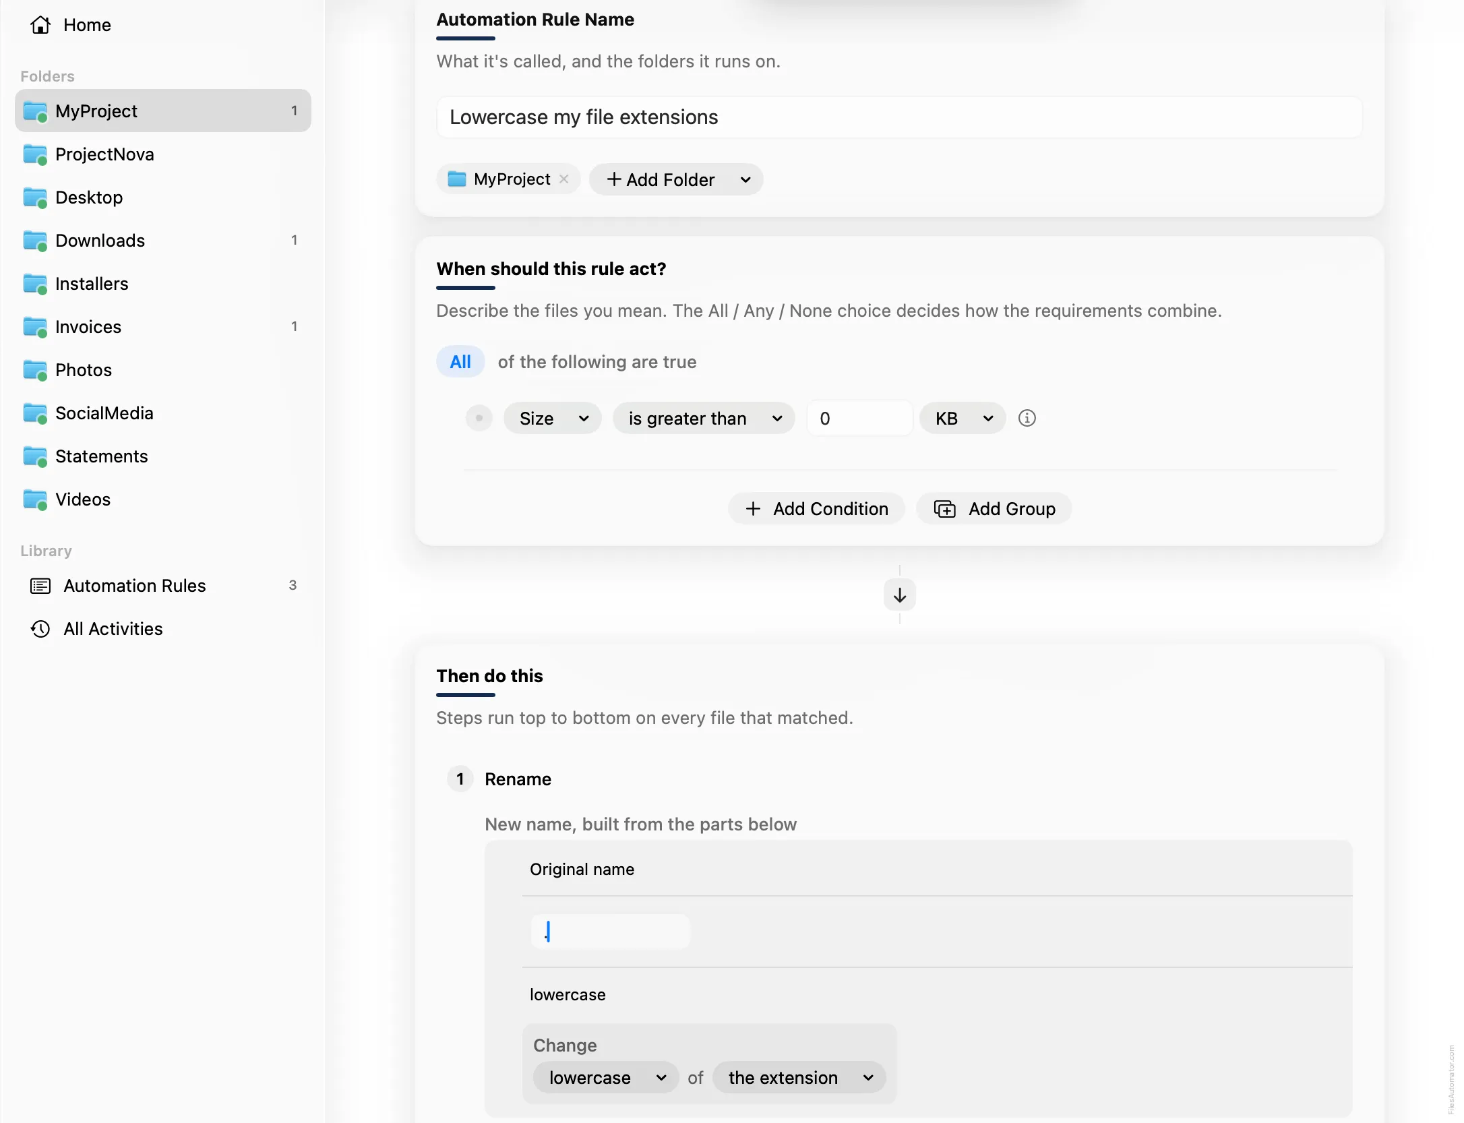Toggle the All match mode selector
This screenshot has height=1123, width=1464.
coord(460,362)
